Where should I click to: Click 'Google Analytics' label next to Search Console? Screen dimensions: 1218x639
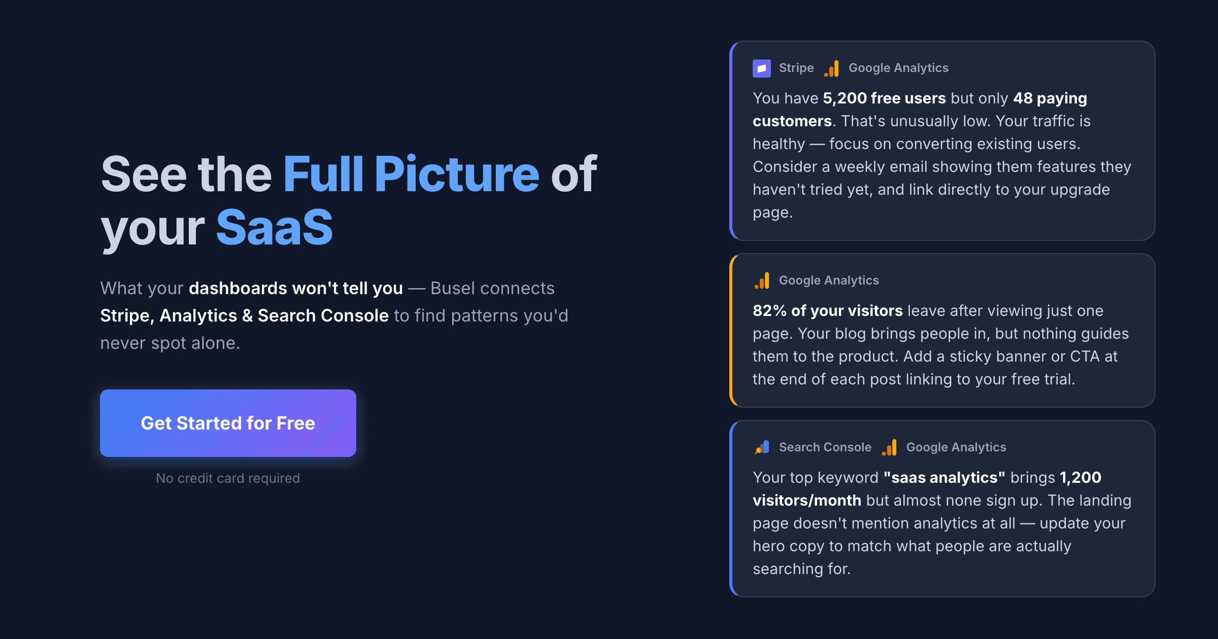pos(956,447)
